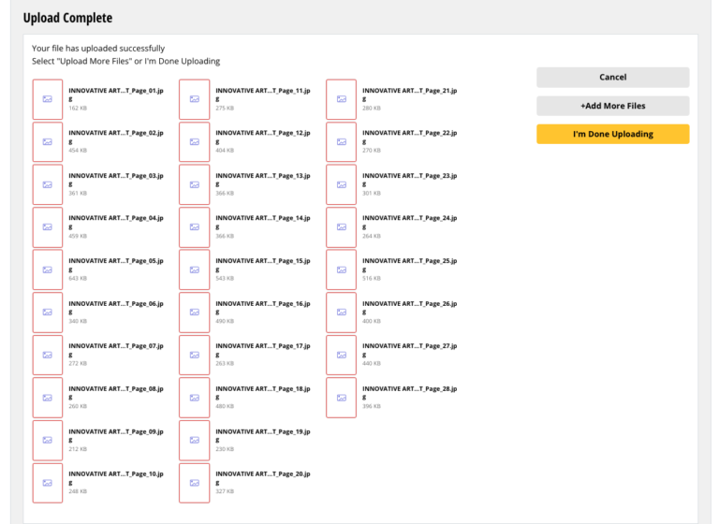This screenshot has height=524, width=719.
Task: Click the Page_11 file icon
Action: point(195,99)
